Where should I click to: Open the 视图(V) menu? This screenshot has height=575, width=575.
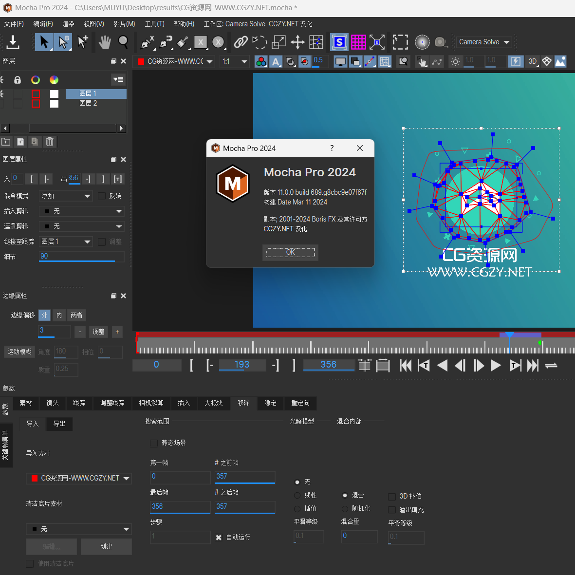(x=94, y=24)
